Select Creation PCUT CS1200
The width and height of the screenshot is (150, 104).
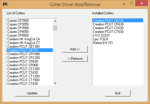point(30,69)
